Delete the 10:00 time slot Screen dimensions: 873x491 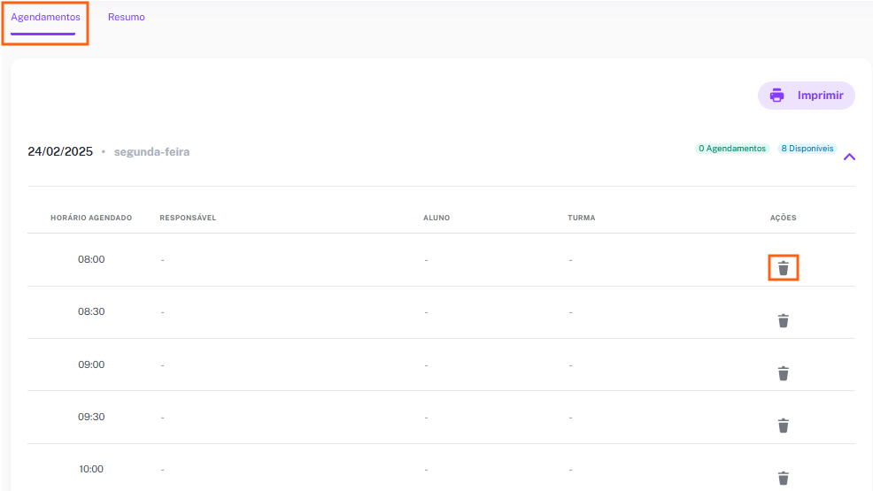tap(784, 478)
